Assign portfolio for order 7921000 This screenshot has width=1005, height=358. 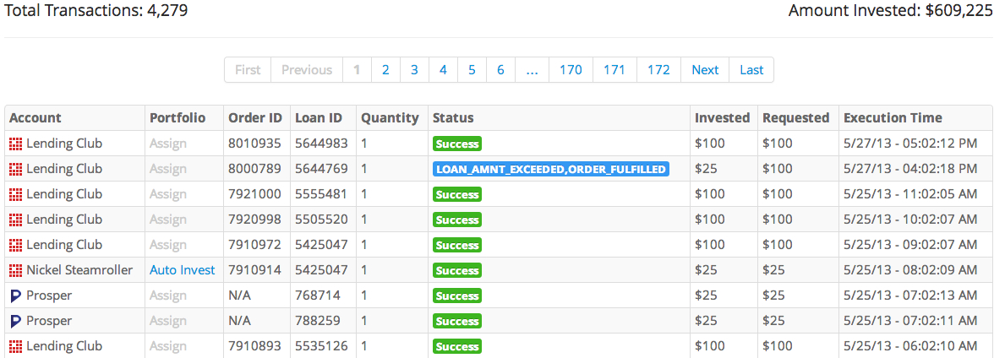point(168,194)
